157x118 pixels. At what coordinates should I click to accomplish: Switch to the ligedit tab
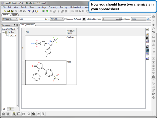[15, 15]
